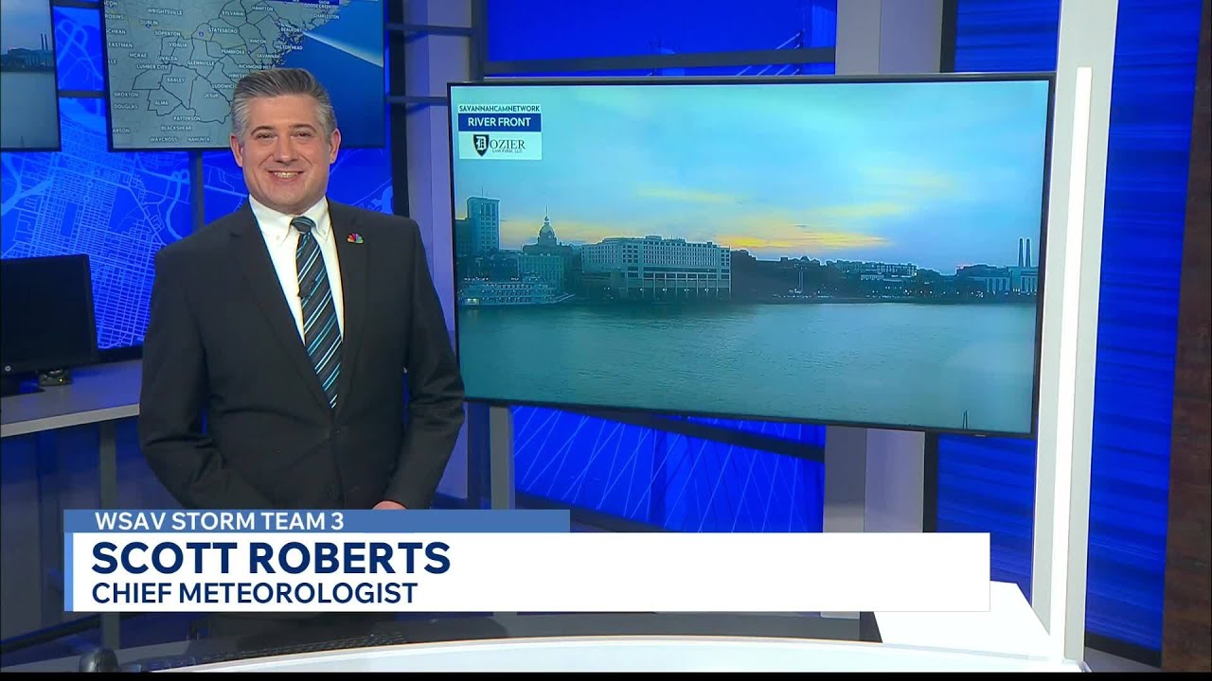This screenshot has height=681, width=1212.
Task: Click the 'ALMA' label on the map
Action: click(x=162, y=103)
